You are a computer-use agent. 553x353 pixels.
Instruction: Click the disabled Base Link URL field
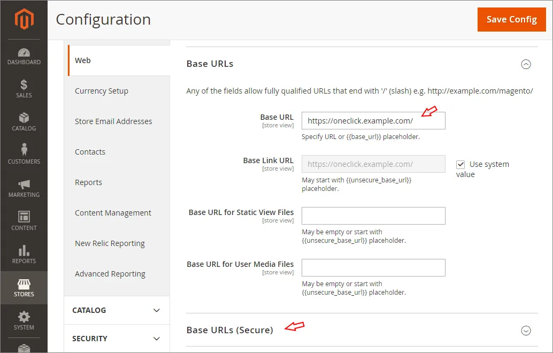(x=373, y=164)
